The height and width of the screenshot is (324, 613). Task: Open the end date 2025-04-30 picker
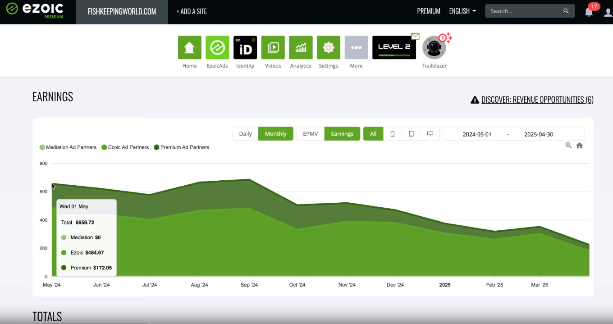[x=539, y=134]
